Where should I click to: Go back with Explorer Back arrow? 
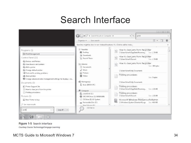(x=78, y=36)
